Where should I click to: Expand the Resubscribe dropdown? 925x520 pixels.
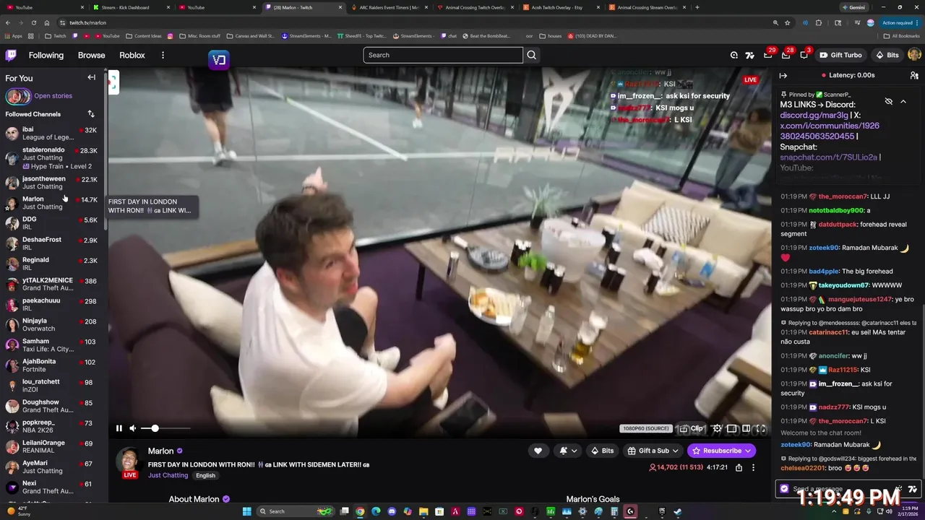click(x=749, y=451)
